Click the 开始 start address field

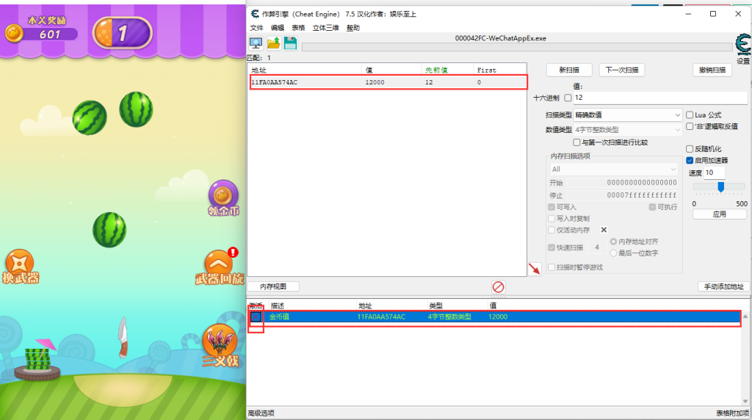(623, 183)
